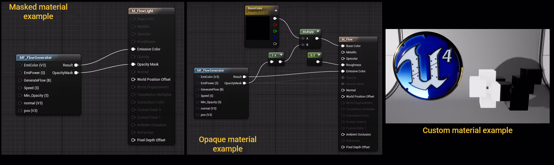Image resolution: width=554 pixels, height=165 pixels.
Task: Click World Position Offset pin on M_Flow
Action: coord(343,96)
